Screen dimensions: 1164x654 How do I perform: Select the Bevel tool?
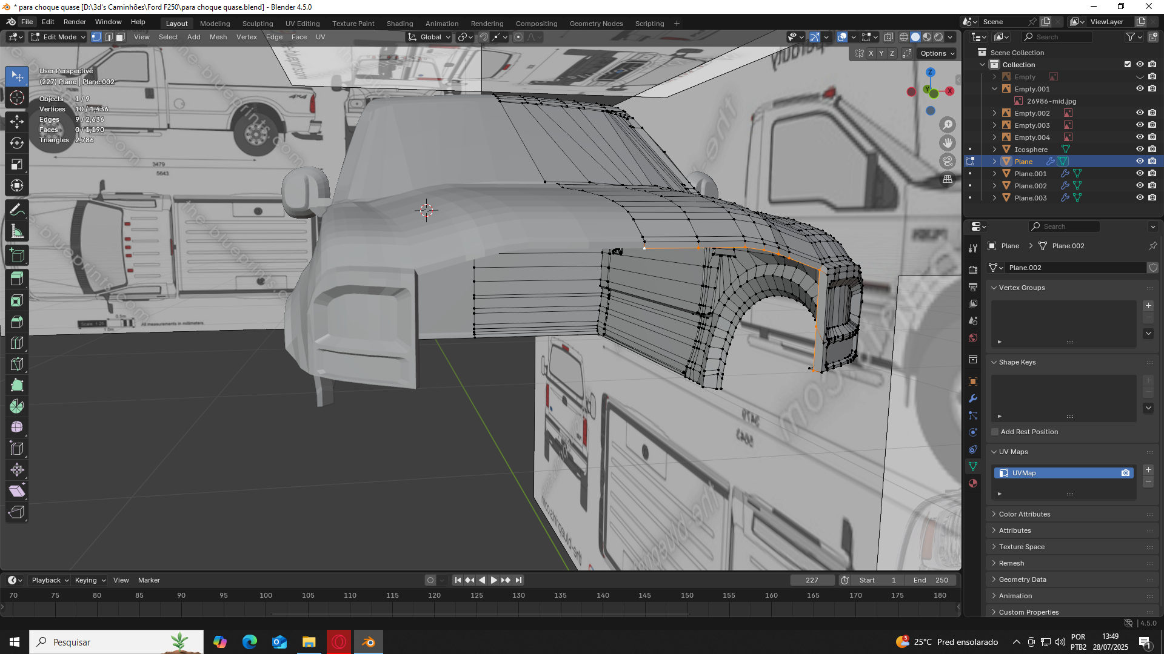(x=17, y=322)
